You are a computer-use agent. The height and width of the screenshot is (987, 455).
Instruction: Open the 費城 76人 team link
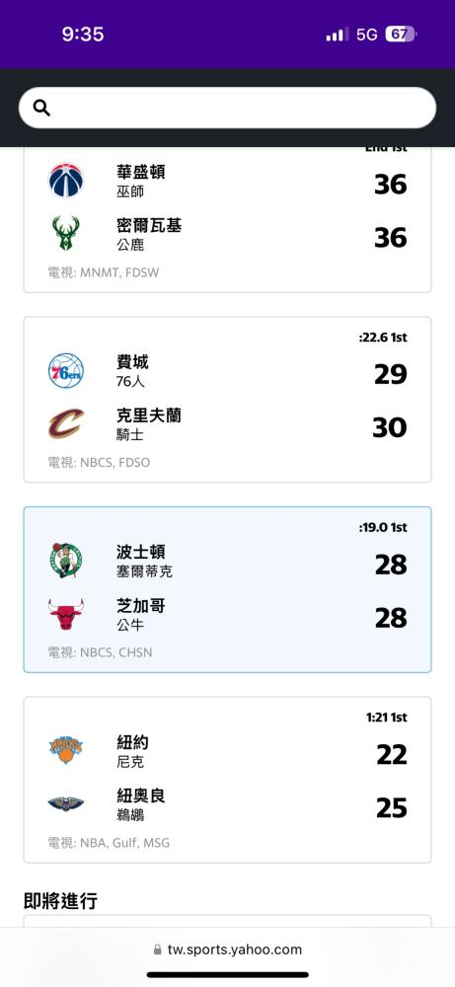pos(132,371)
